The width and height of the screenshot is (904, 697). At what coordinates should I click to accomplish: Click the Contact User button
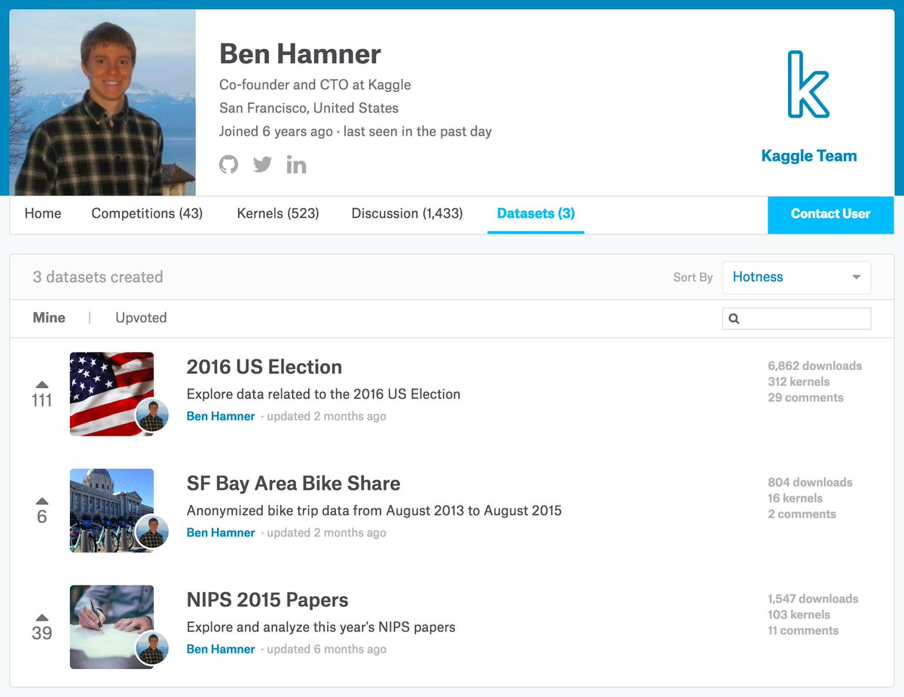coord(830,214)
